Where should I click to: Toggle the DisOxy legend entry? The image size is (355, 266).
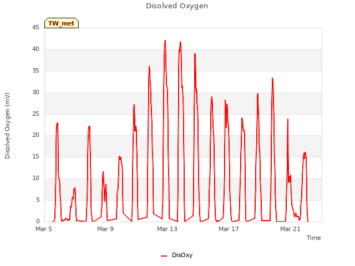(x=176, y=255)
